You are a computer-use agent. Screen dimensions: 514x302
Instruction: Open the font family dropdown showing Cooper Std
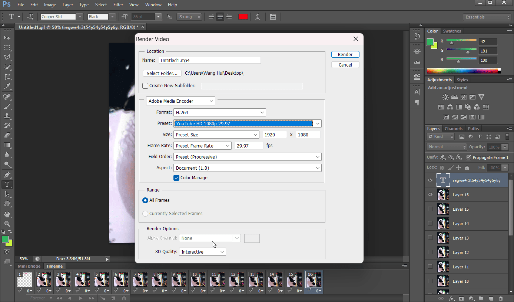click(79, 16)
